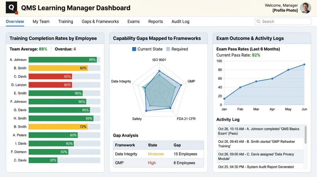Image resolution: width=317 pixels, height=177 pixels.
Task: Click the C. Davis 30% bar
Action: 43,160
